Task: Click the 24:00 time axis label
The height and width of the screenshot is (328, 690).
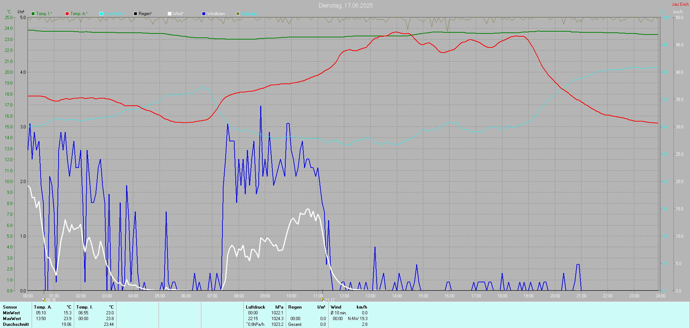Action: tap(661, 296)
